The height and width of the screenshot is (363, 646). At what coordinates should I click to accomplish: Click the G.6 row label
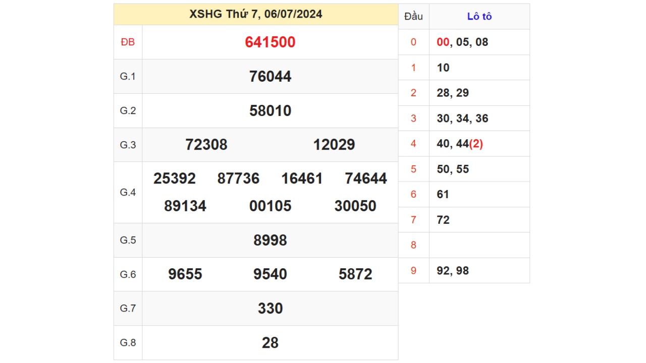128,274
